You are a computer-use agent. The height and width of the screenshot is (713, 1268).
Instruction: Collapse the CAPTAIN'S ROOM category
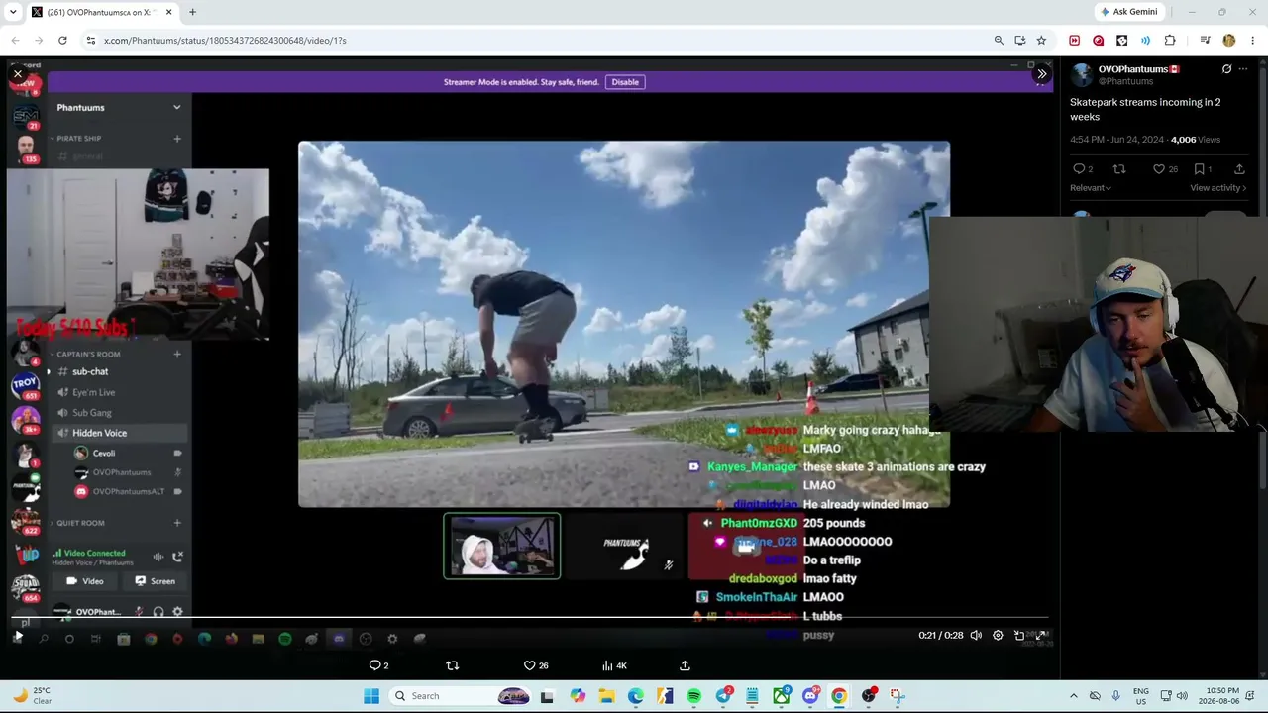click(x=87, y=354)
